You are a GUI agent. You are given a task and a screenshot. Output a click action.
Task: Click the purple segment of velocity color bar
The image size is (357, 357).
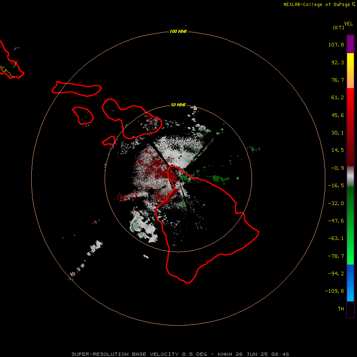(x=350, y=44)
